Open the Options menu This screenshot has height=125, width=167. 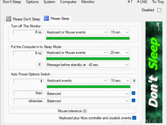32,2
